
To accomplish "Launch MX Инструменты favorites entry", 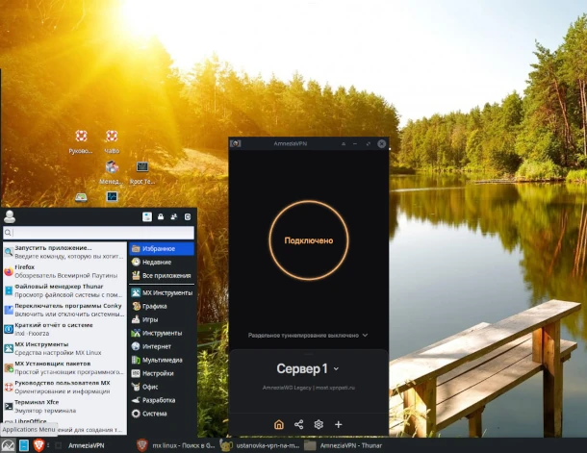I will [x=64, y=348].
